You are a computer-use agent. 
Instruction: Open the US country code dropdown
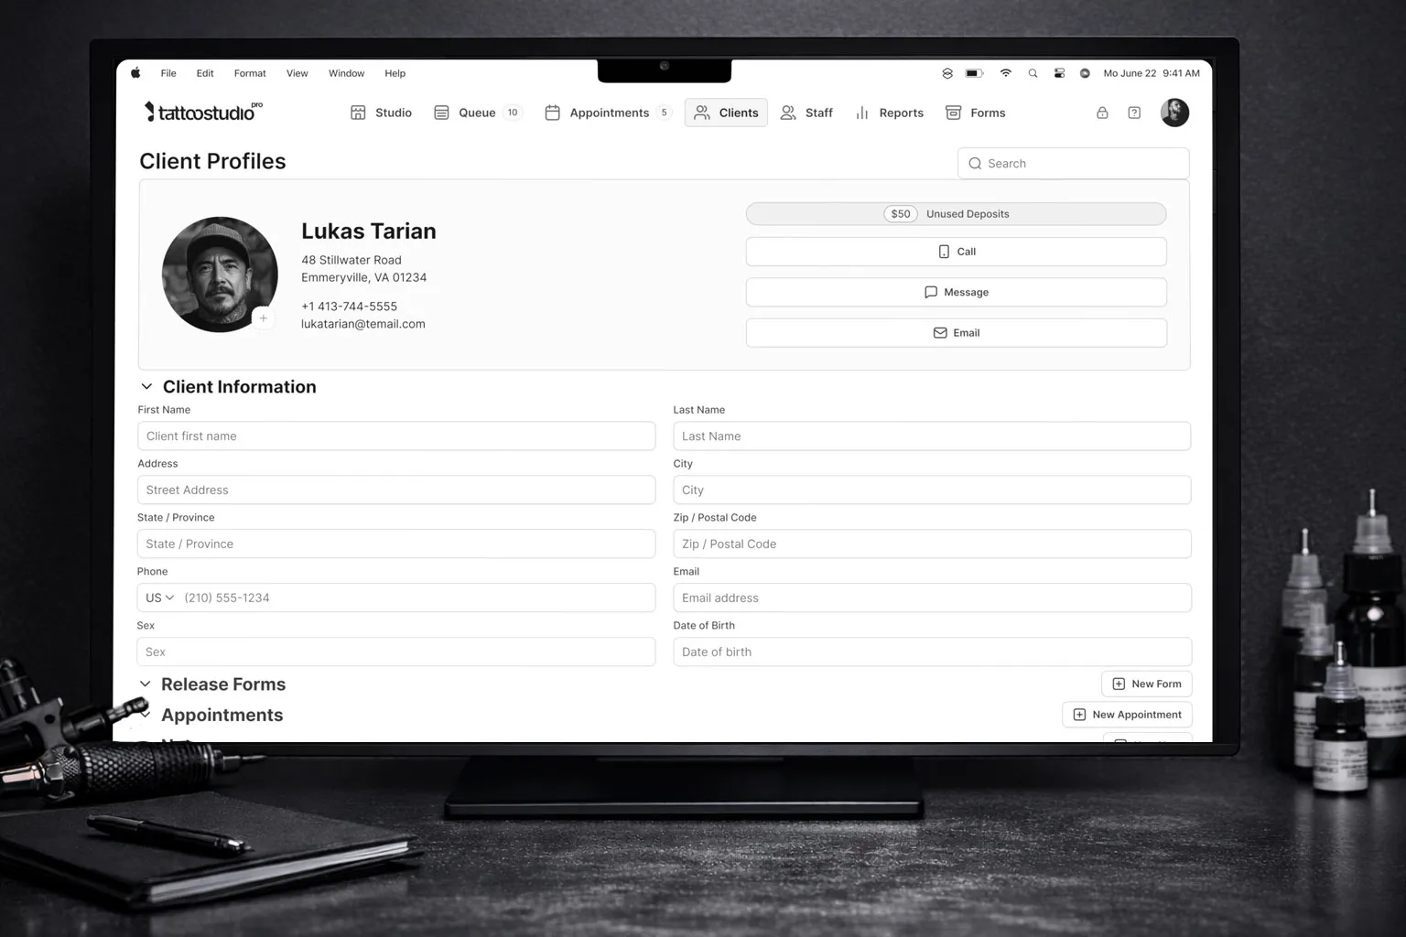160,598
